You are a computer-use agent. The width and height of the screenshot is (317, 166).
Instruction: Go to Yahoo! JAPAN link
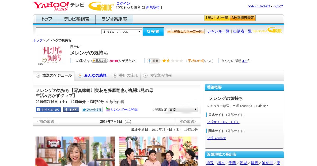pyautogui.click(x=259, y=6)
